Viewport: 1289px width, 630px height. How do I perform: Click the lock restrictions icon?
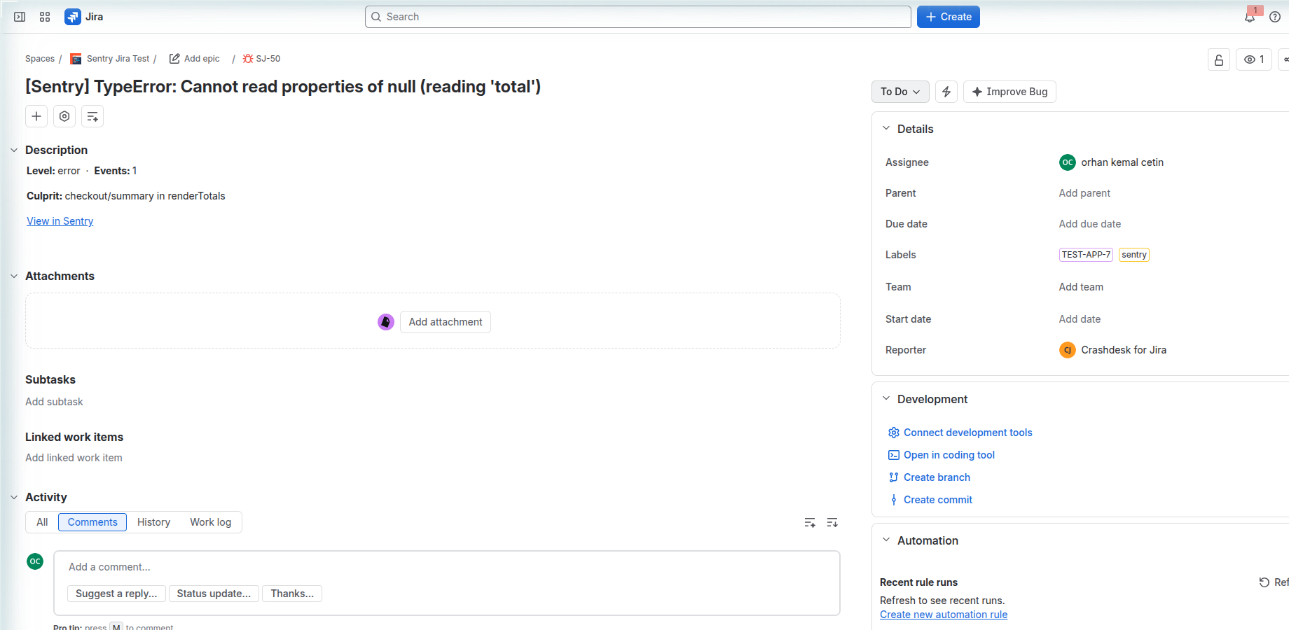point(1219,59)
